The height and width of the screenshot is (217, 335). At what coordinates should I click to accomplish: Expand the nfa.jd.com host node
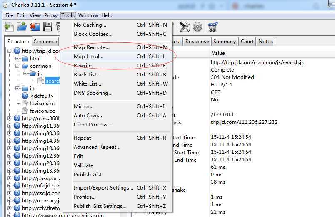10,185
